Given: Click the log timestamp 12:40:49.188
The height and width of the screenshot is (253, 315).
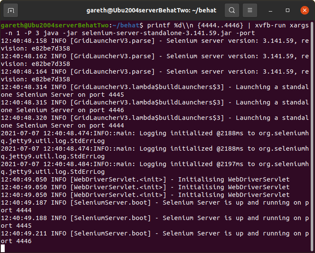Looking at the screenshot, I should point(24,218).
